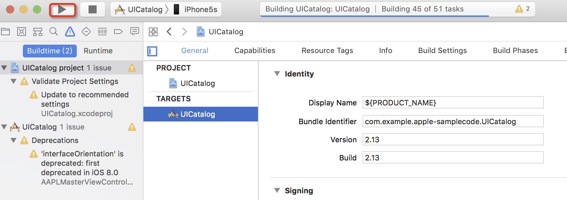The image size is (567, 200).
Task: Click the Run (play) button
Action: (x=63, y=9)
